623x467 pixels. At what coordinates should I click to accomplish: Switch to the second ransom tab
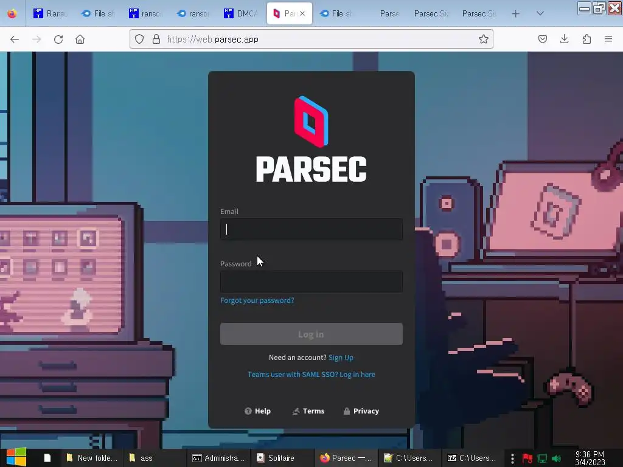click(x=145, y=13)
